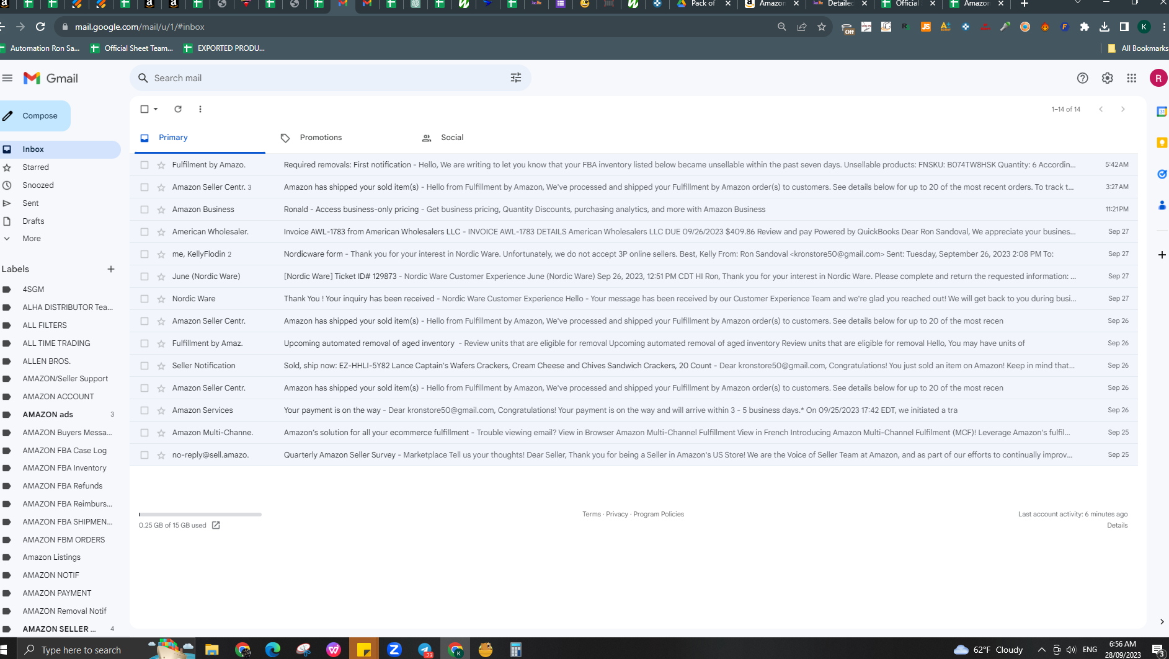Get add-ons plus icon in side panel
Viewport: 1169px width, 659px height.
1162,255
